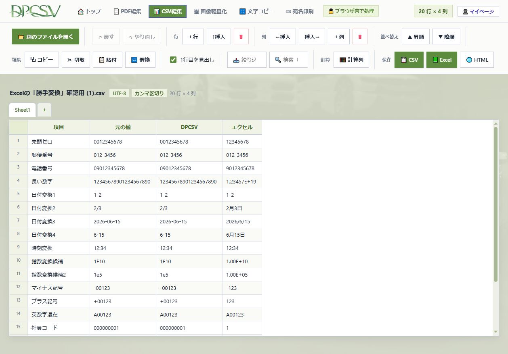Select the Sheet1 tab
This screenshot has width=508, height=354.
point(22,110)
